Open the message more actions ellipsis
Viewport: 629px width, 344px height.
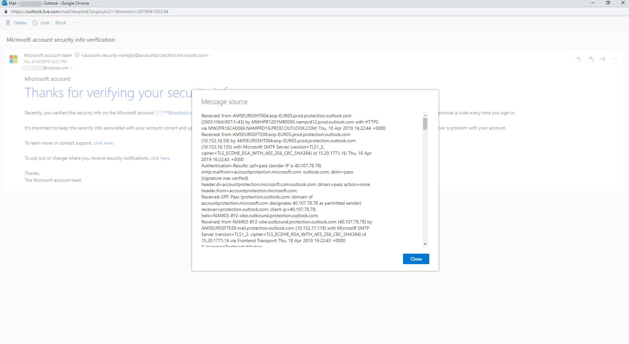click(615, 59)
